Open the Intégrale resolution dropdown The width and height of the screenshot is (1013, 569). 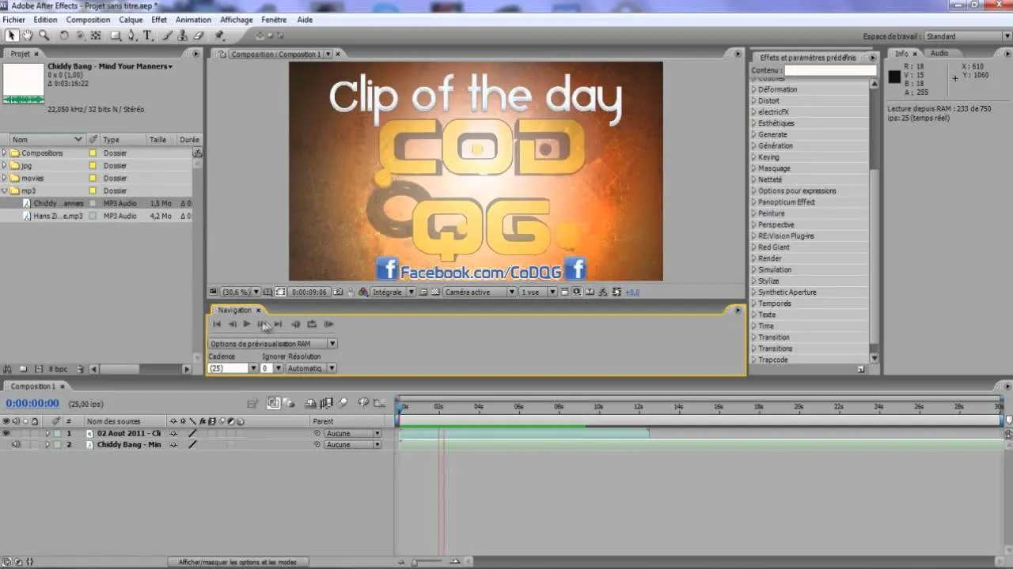click(x=393, y=292)
